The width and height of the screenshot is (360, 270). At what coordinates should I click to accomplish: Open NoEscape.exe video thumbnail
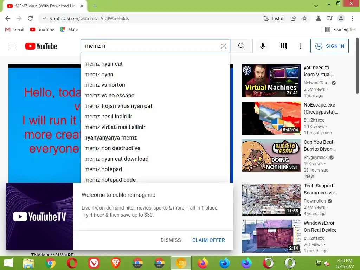tap(271, 118)
